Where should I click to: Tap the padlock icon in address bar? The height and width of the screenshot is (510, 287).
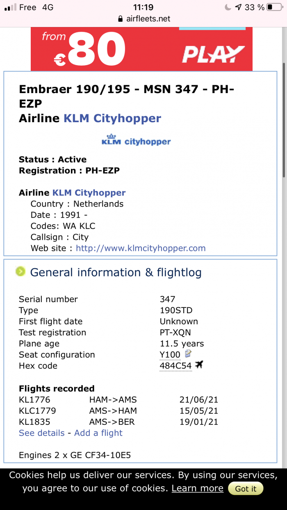click(120, 19)
